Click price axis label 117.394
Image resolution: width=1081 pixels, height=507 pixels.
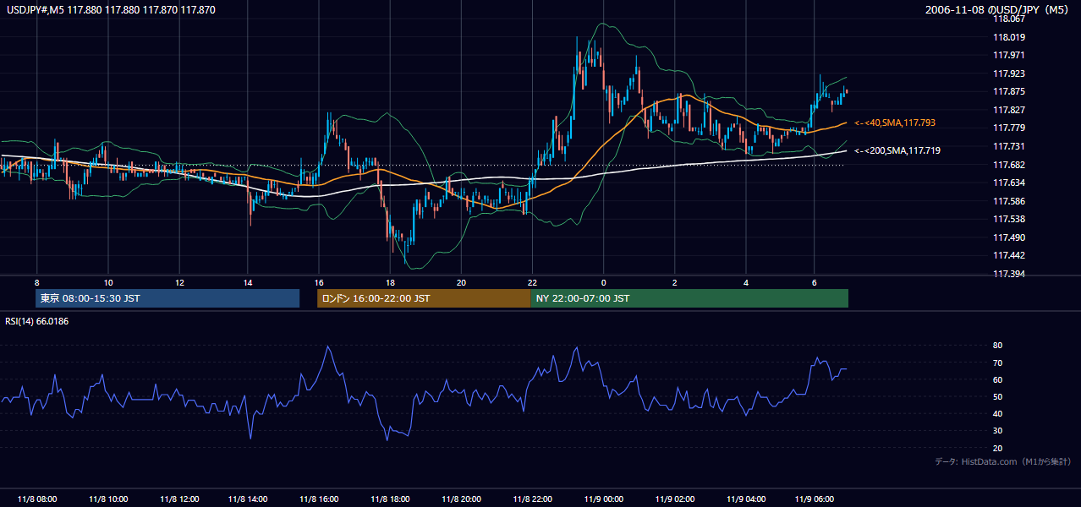(x=1008, y=274)
